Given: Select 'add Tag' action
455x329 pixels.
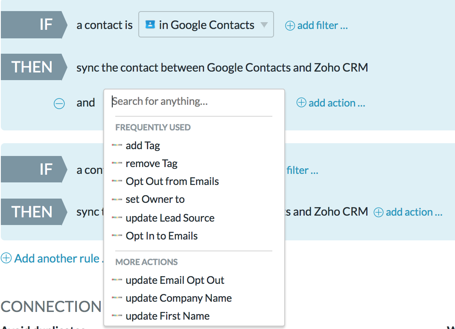Looking at the screenshot, I should pos(143,145).
